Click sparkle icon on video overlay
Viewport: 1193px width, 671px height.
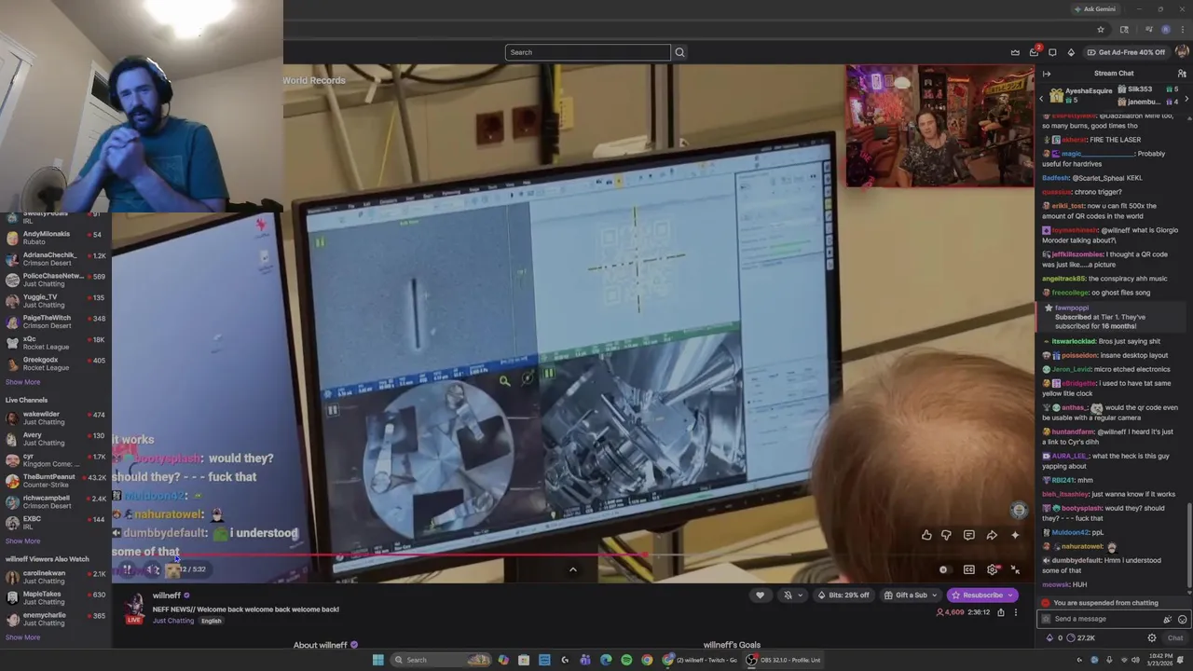point(1015,535)
